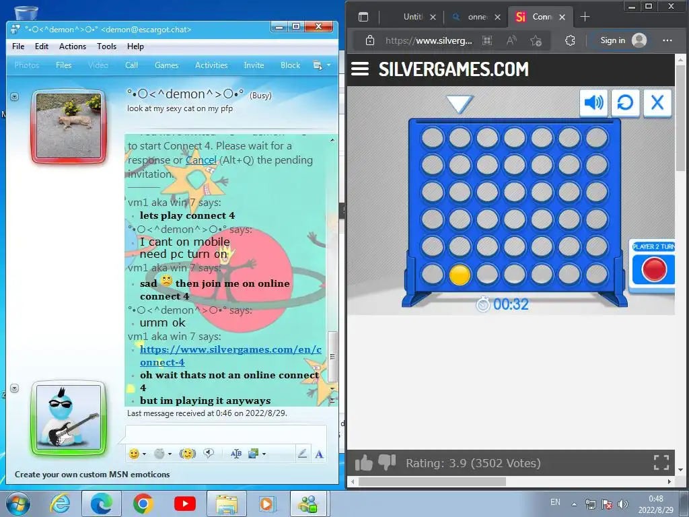Switch to the Untitled browser tab
The height and width of the screenshot is (517, 689).
(x=412, y=17)
